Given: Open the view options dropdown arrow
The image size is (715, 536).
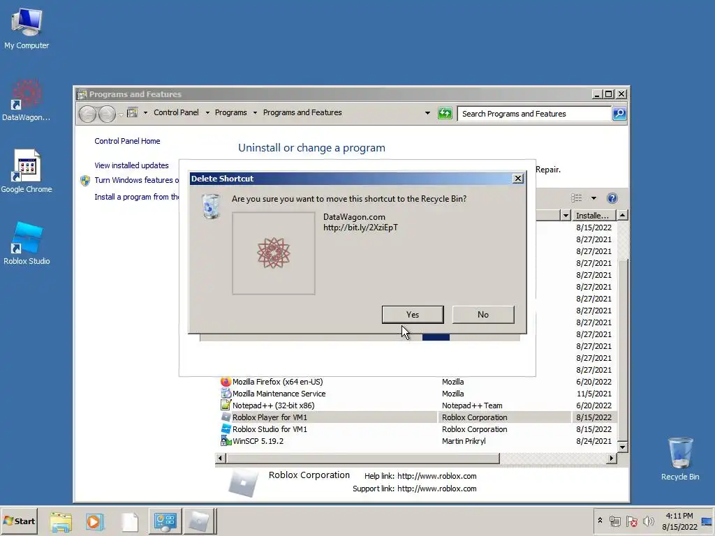Looking at the screenshot, I should click(x=594, y=198).
